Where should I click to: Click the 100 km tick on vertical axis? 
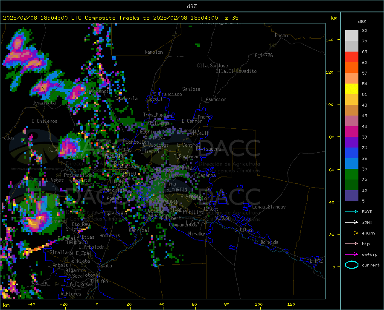[x=329, y=104]
